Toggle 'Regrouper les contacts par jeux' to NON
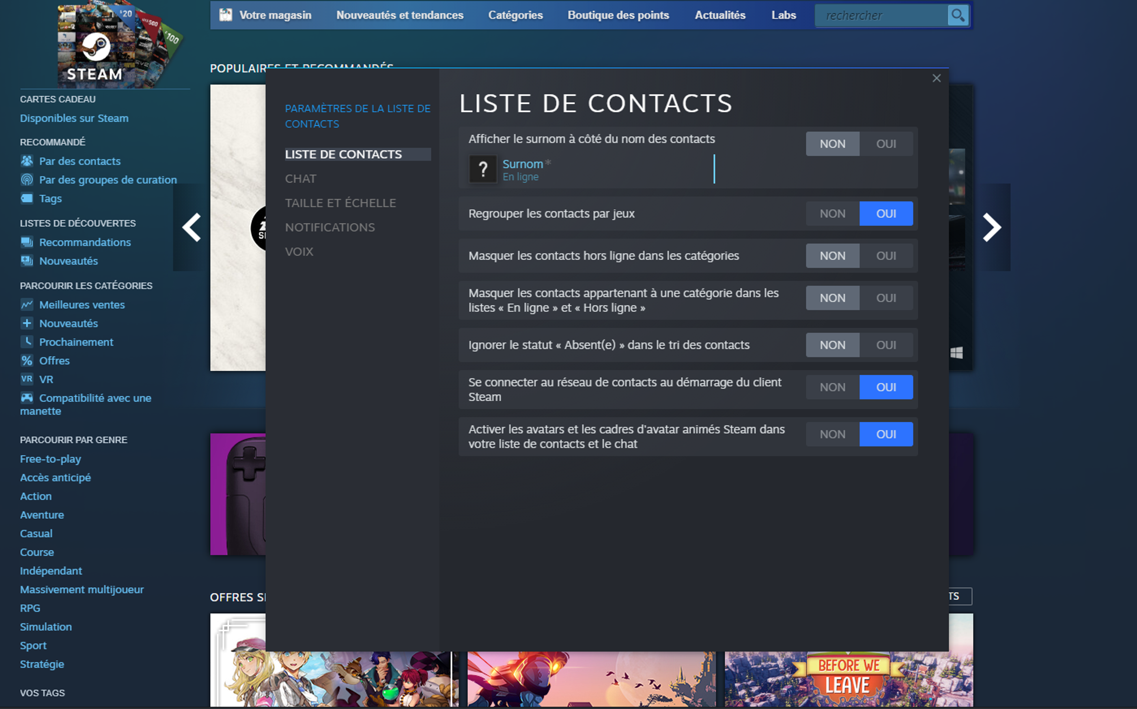Screen dimensions: 1137x709 click(x=832, y=214)
